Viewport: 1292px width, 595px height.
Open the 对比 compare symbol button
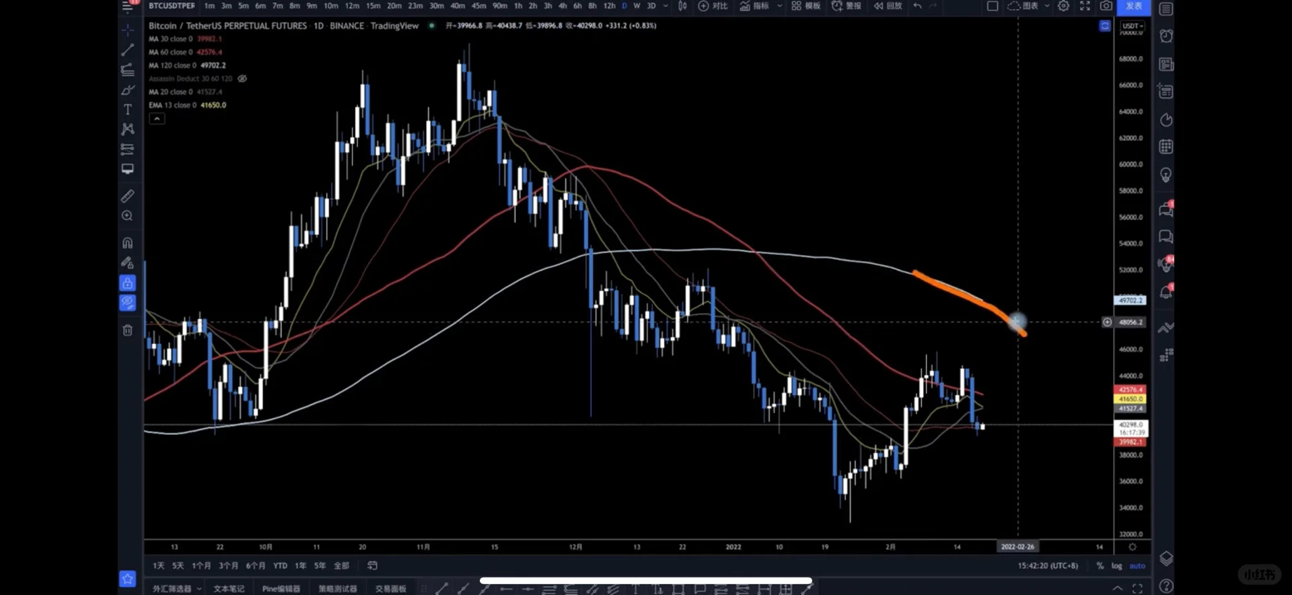coord(713,6)
